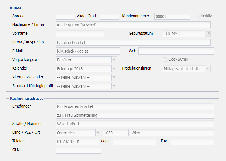Open the Standarddiätologieprofil dropdown

pos(114,86)
